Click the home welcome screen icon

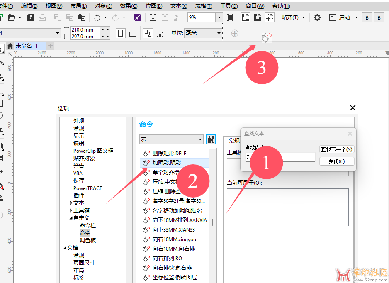[x=10, y=46]
